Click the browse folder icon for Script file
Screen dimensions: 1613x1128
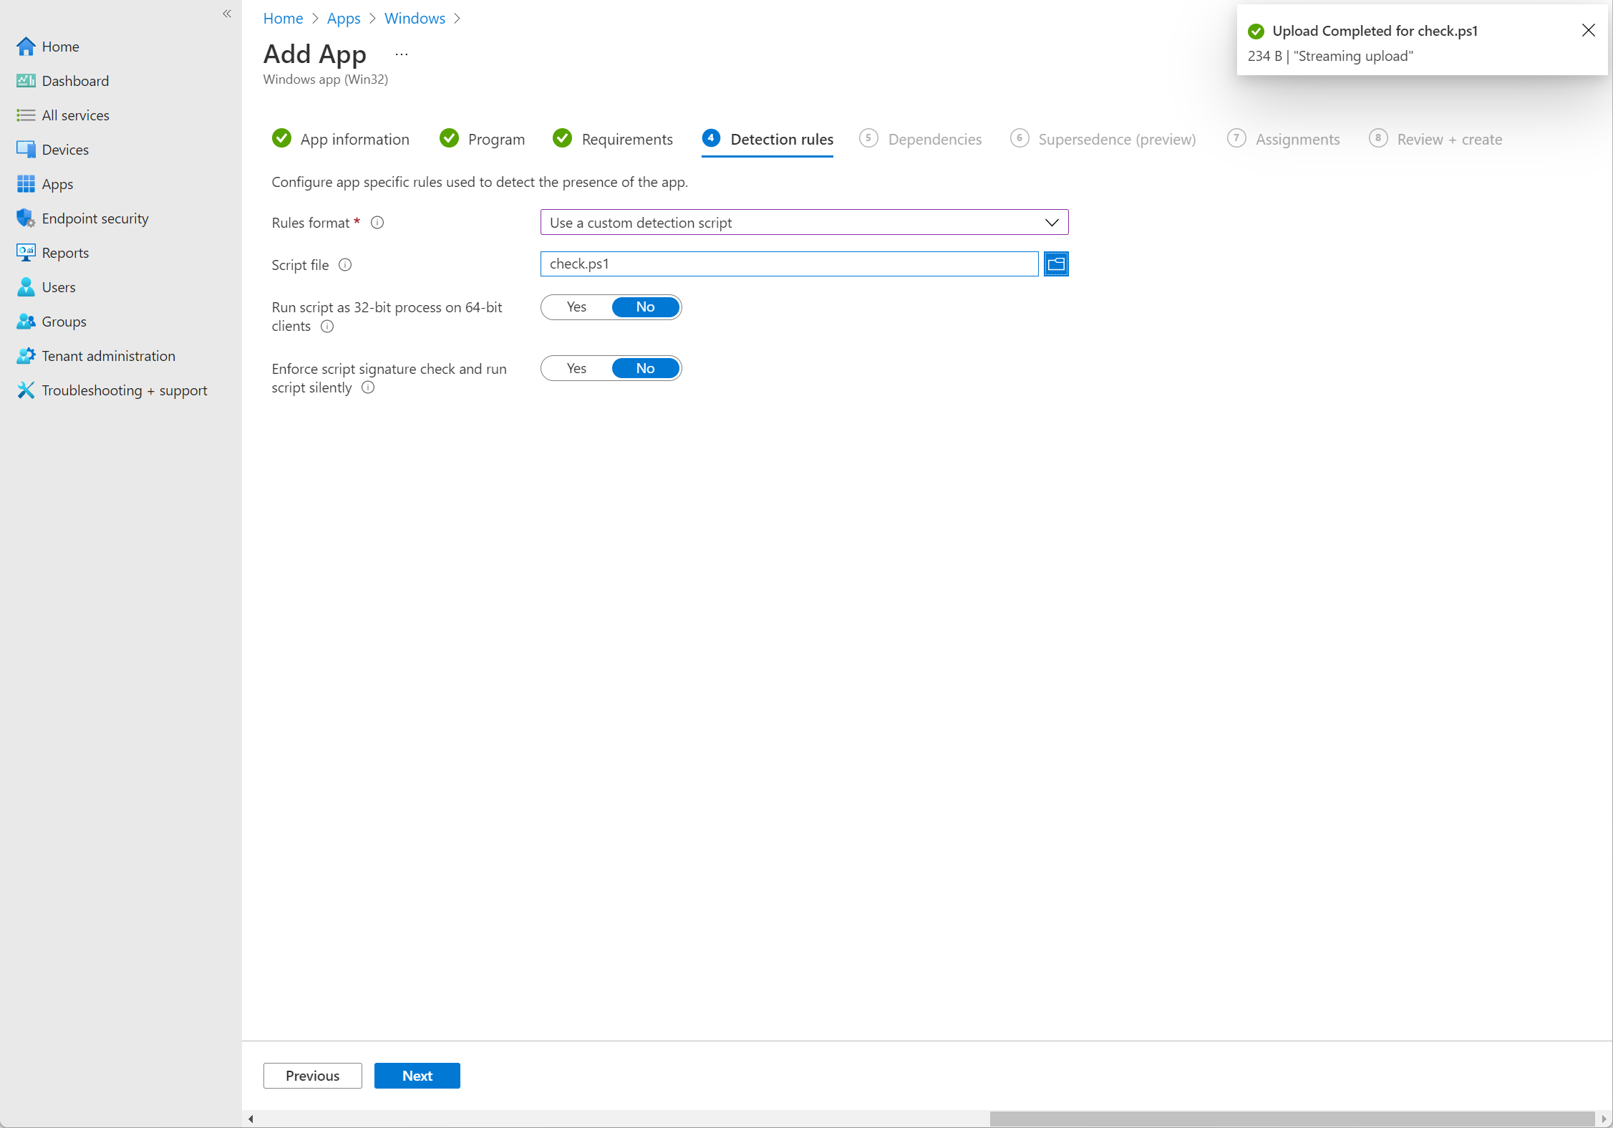pos(1056,264)
